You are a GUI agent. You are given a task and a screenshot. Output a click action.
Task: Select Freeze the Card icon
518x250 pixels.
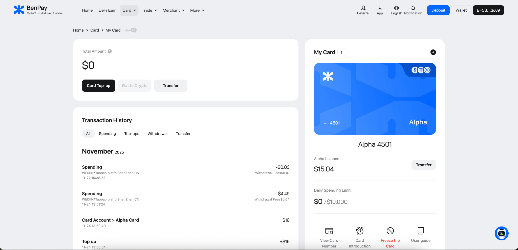click(390, 231)
